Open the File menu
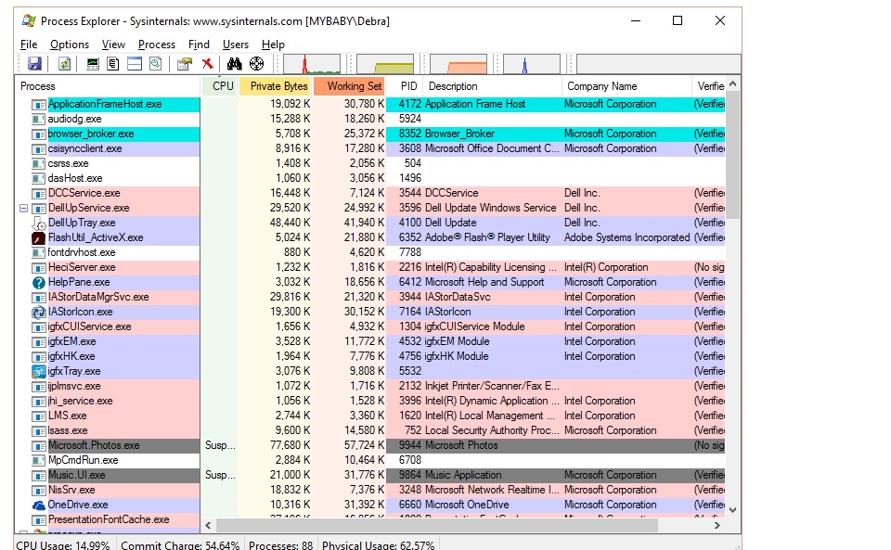The height and width of the screenshot is (550, 891). pos(29,45)
